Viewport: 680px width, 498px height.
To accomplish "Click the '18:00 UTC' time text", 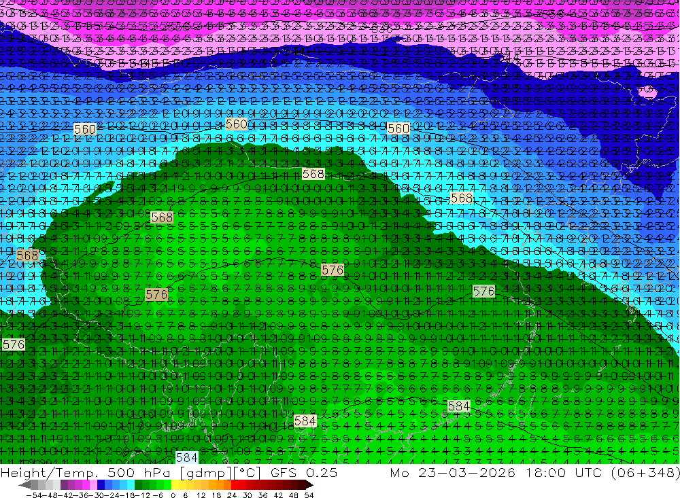I will click(x=565, y=473).
